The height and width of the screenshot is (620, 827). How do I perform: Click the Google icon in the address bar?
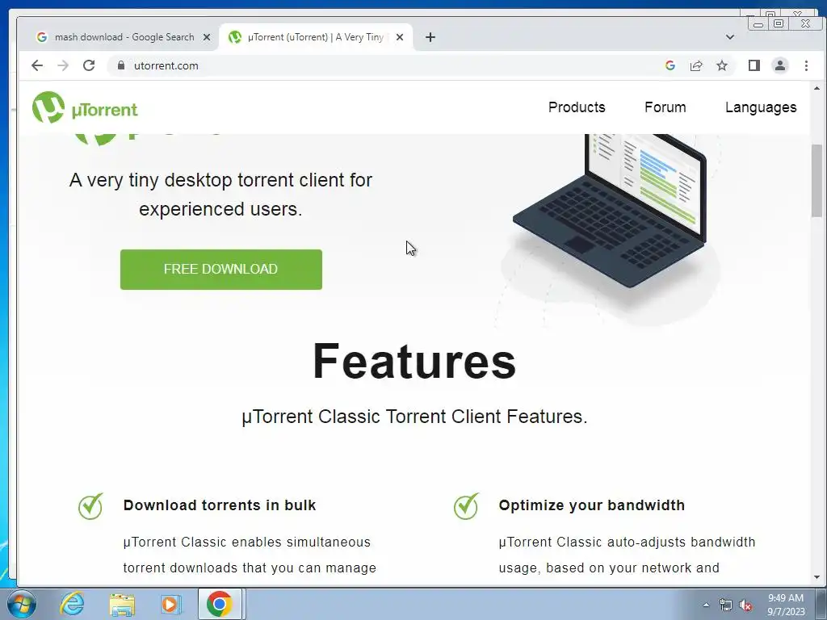[x=670, y=65]
